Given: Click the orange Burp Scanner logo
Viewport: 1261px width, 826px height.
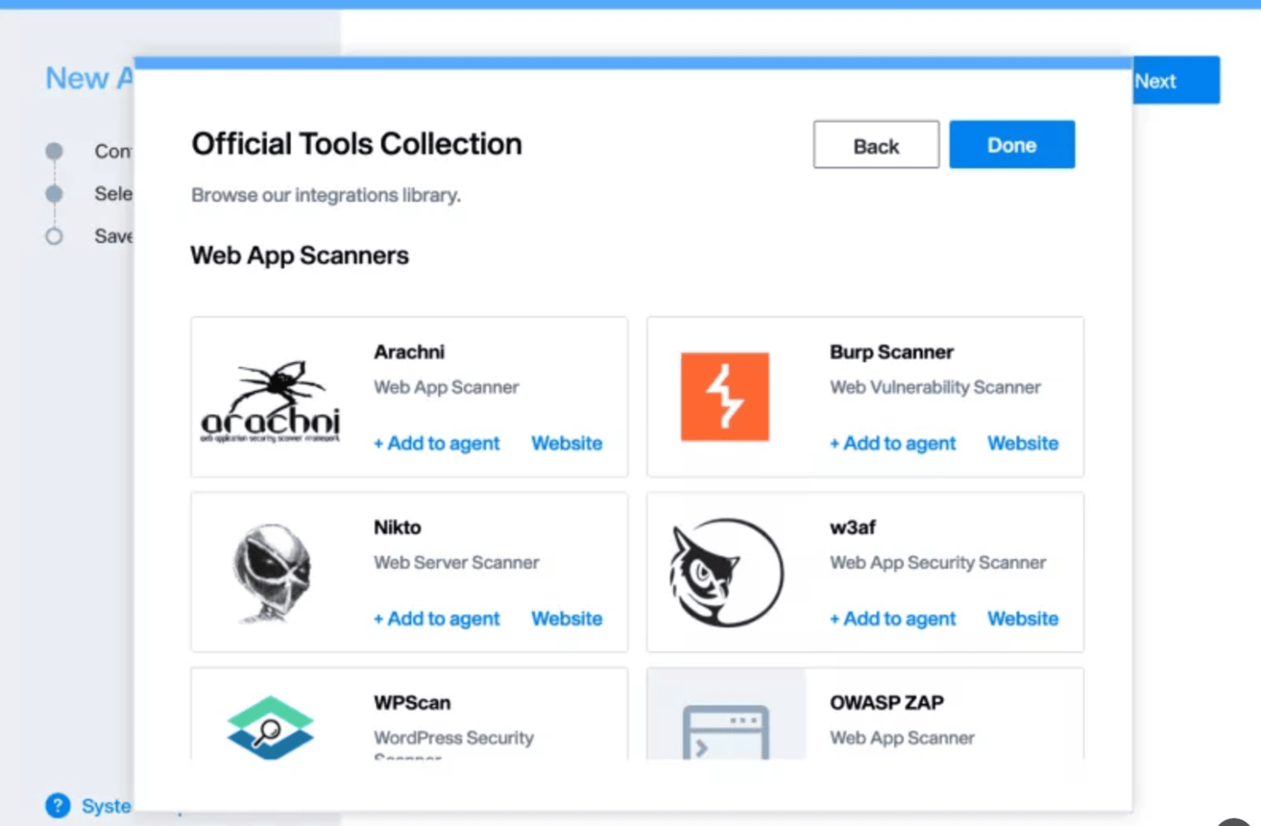Looking at the screenshot, I should click(x=725, y=397).
